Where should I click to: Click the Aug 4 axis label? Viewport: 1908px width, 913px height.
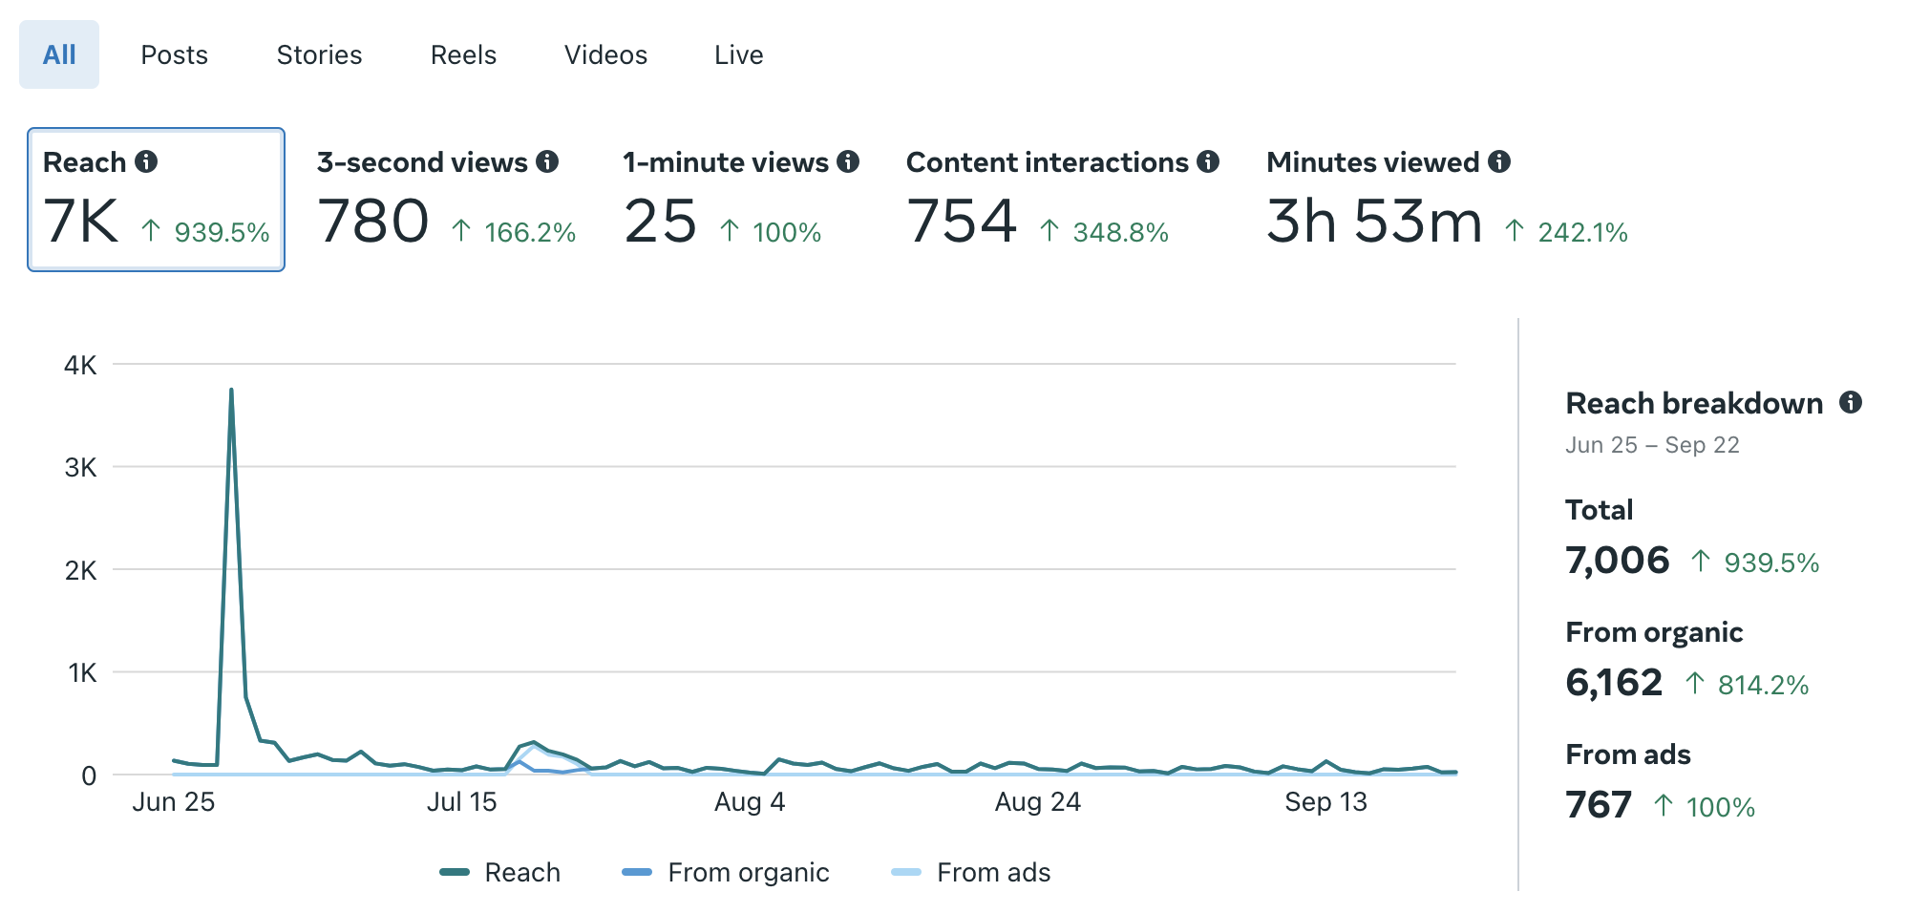click(750, 802)
